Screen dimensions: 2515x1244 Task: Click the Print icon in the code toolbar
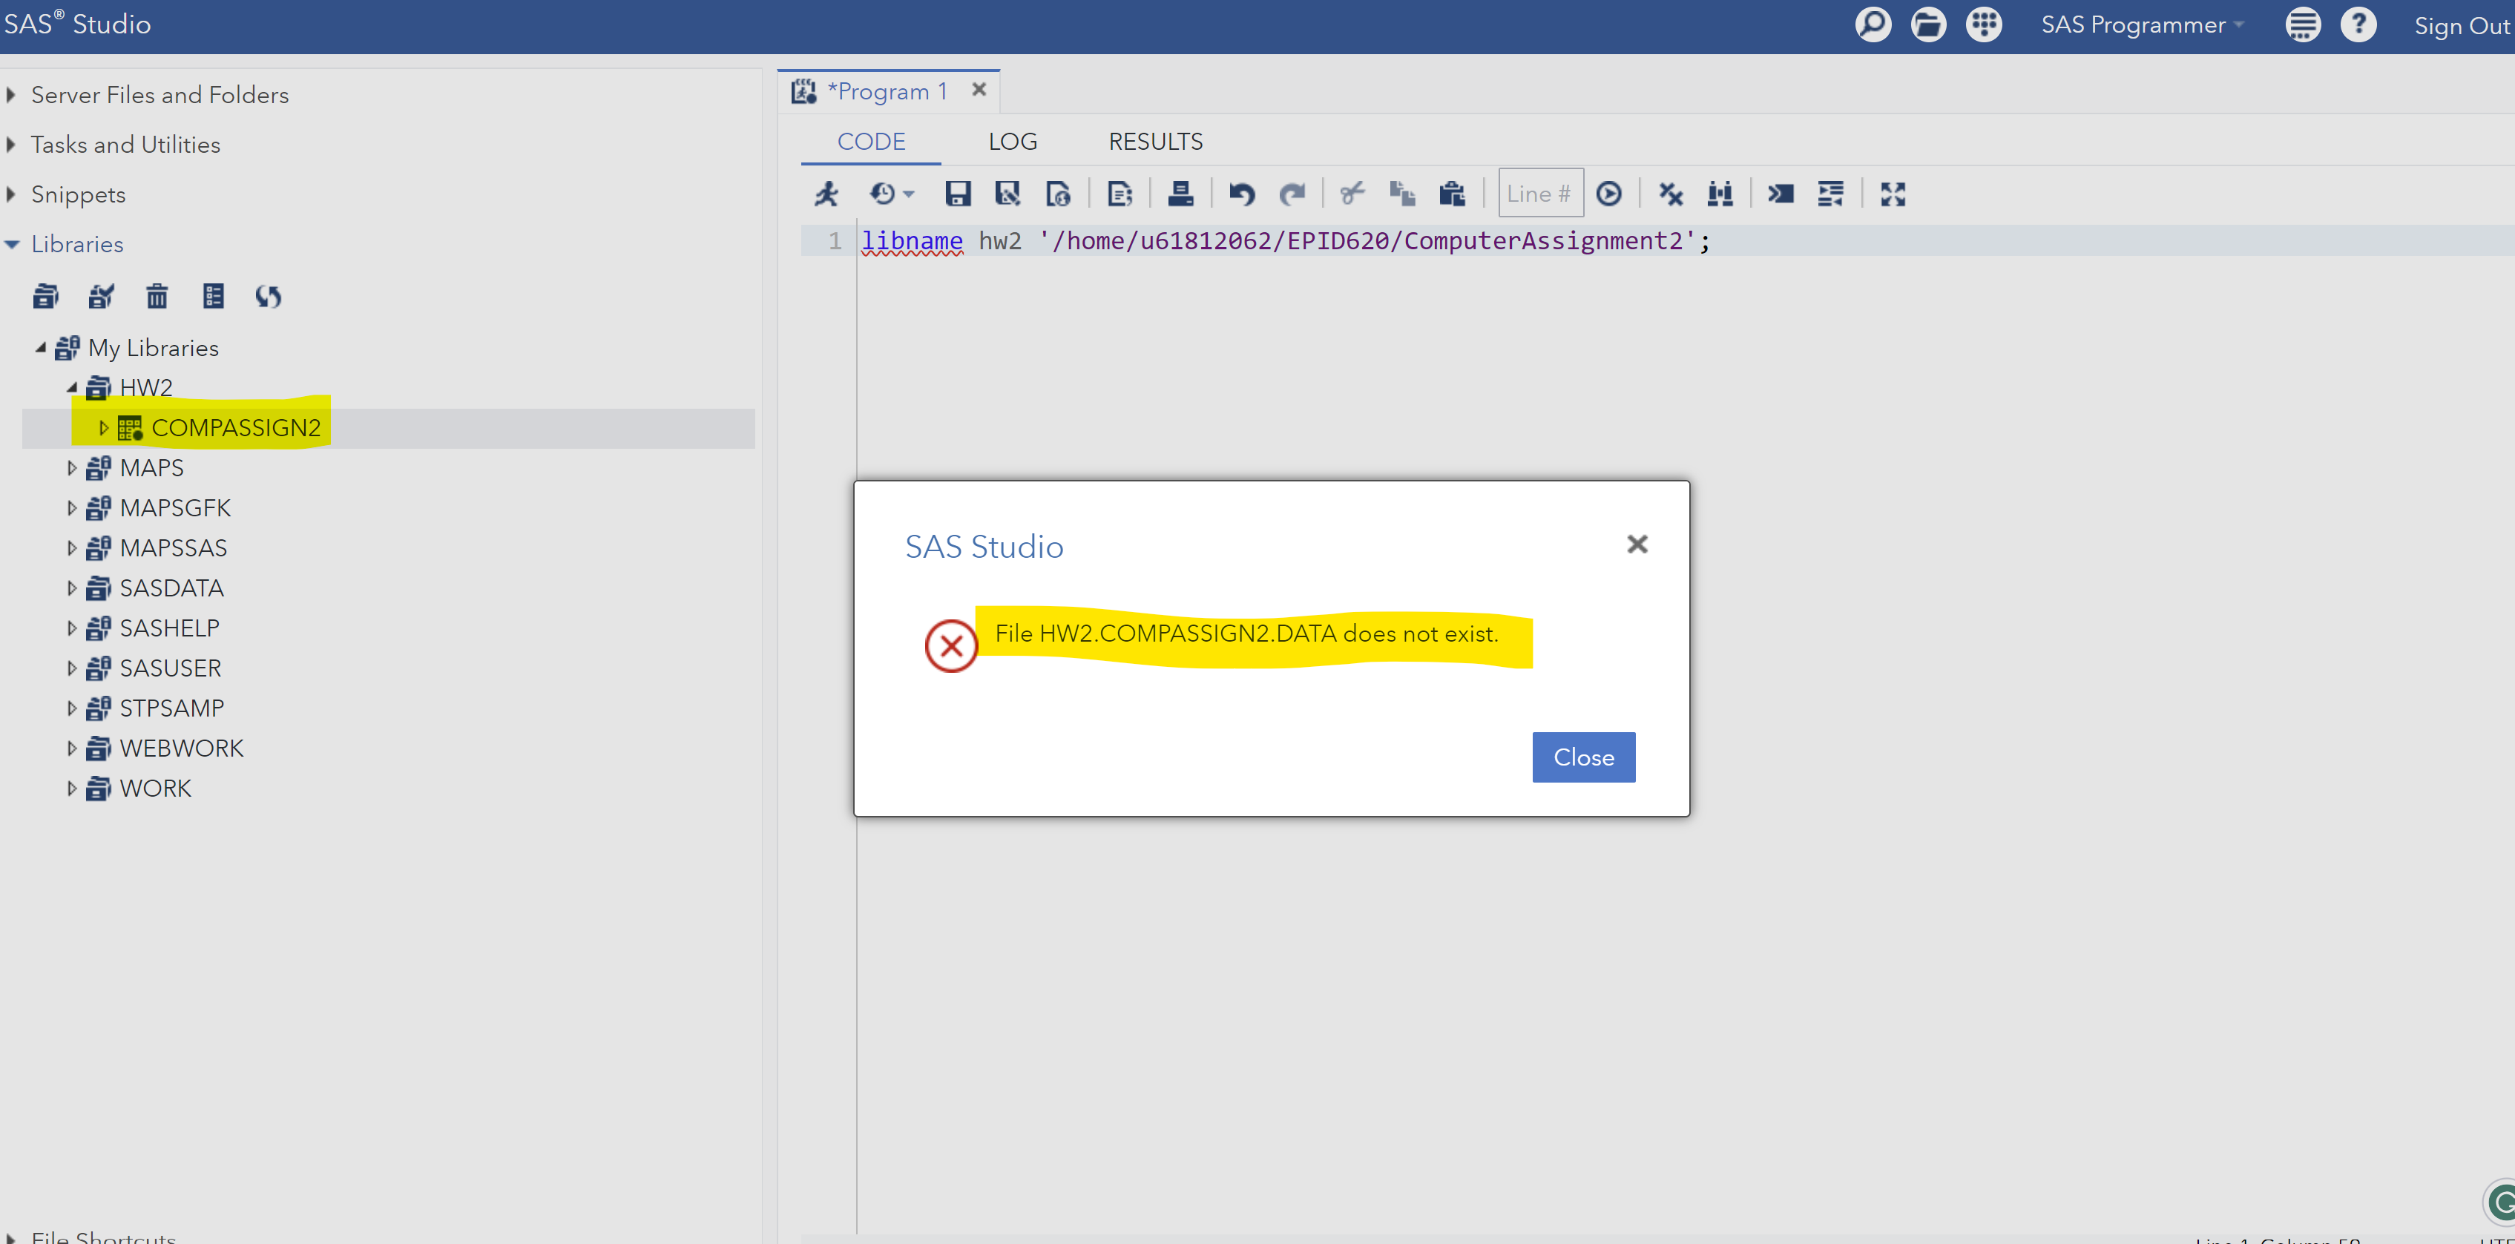(1180, 194)
